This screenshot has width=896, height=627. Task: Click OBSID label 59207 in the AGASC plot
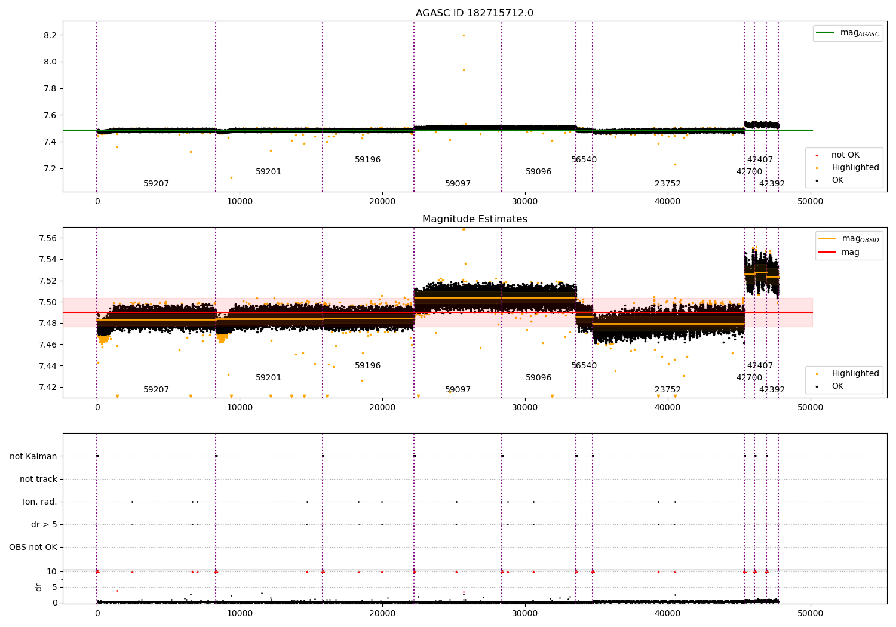(x=157, y=184)
